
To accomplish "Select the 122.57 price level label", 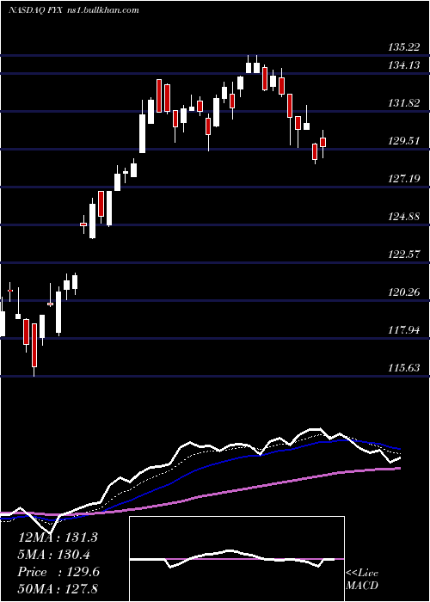I will click(404, 255).
